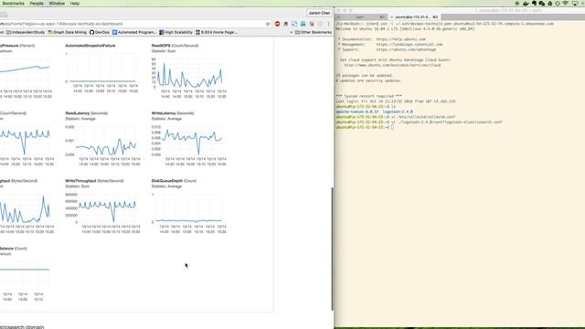Click the WriteLatency chart
Screen dimensions: 585x329
(189, 144)
